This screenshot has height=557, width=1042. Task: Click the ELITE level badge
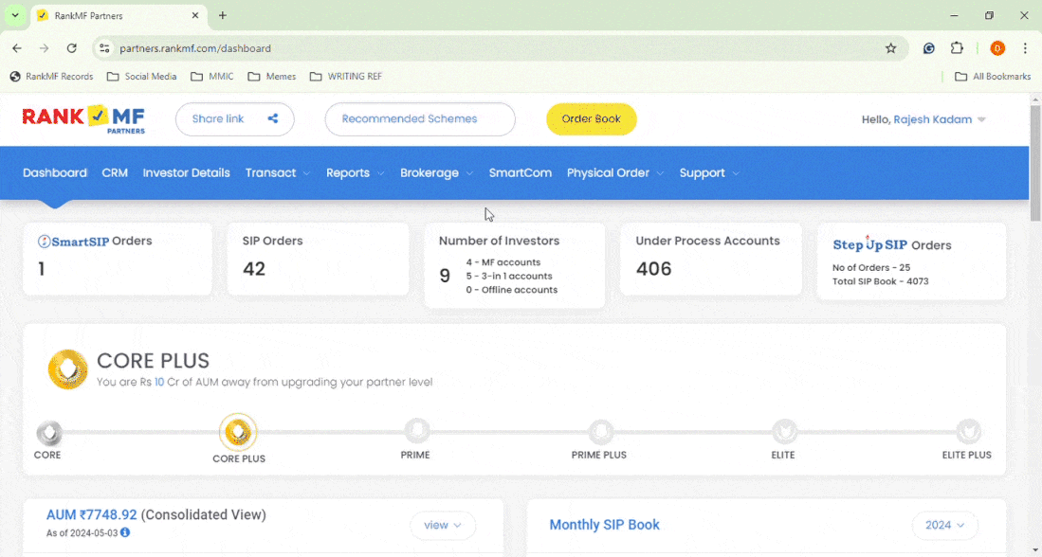(784, 432)
